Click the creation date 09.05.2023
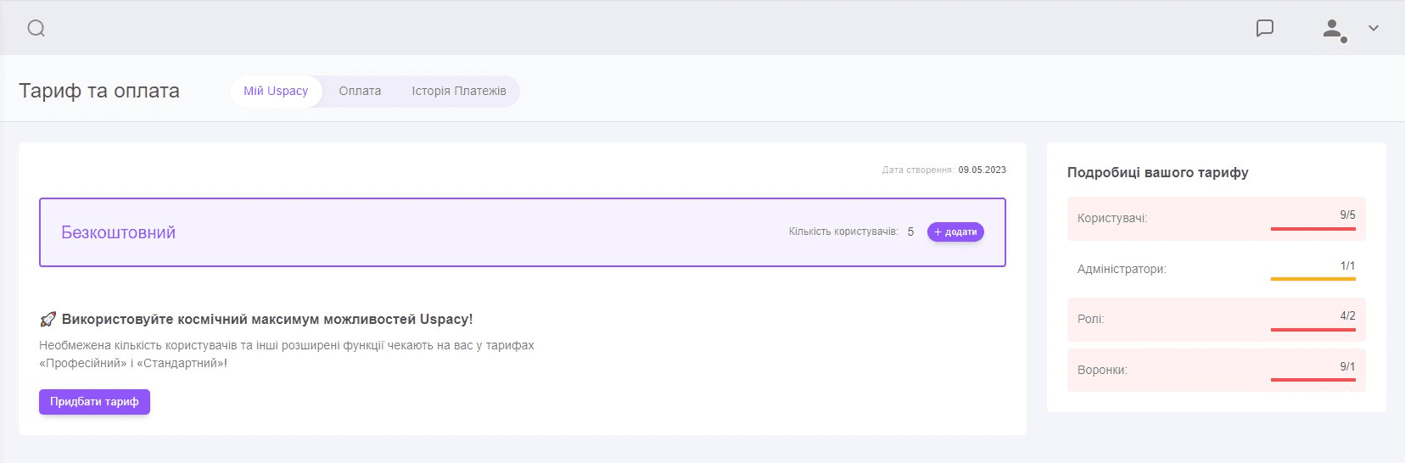 (x=982, y=170)
